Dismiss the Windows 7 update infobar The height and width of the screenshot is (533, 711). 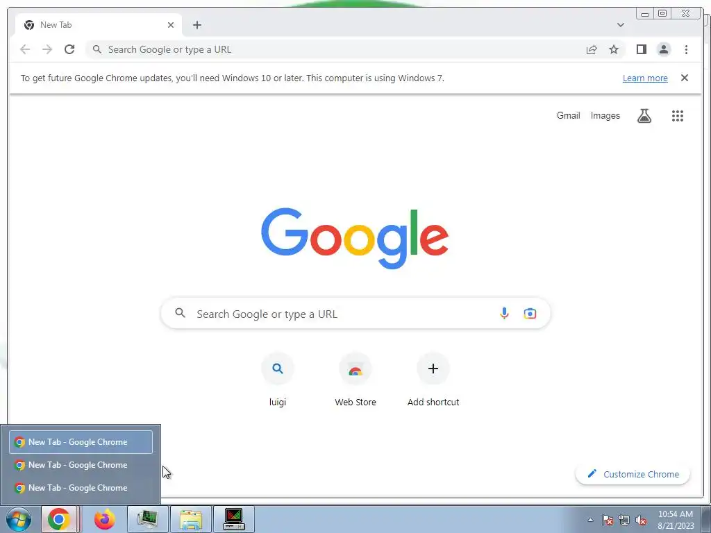[x=684, y=78]
